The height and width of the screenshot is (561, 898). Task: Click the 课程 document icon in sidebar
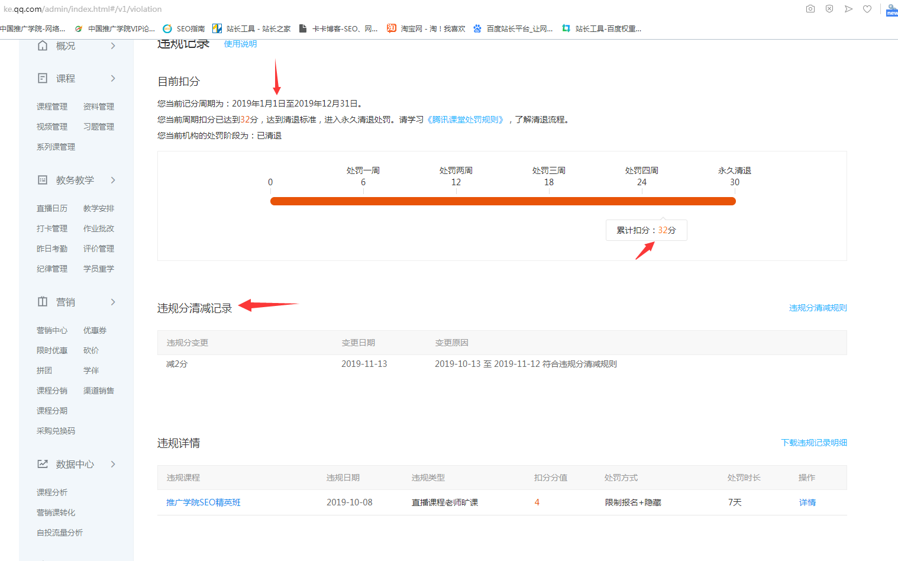pyautogui.click(x=43, y=78)
